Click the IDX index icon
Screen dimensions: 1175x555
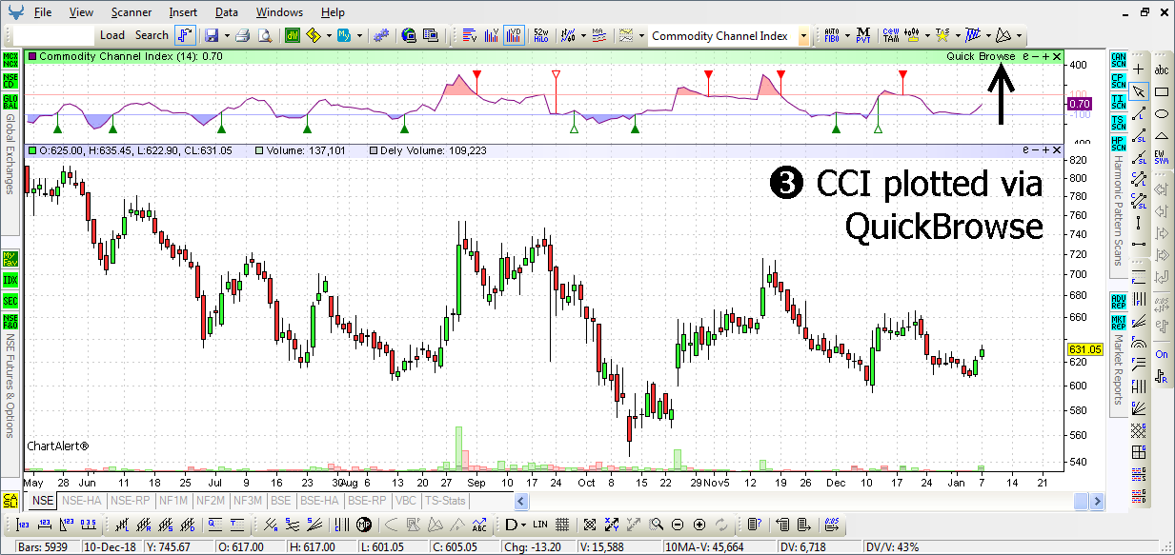[10, 280]
